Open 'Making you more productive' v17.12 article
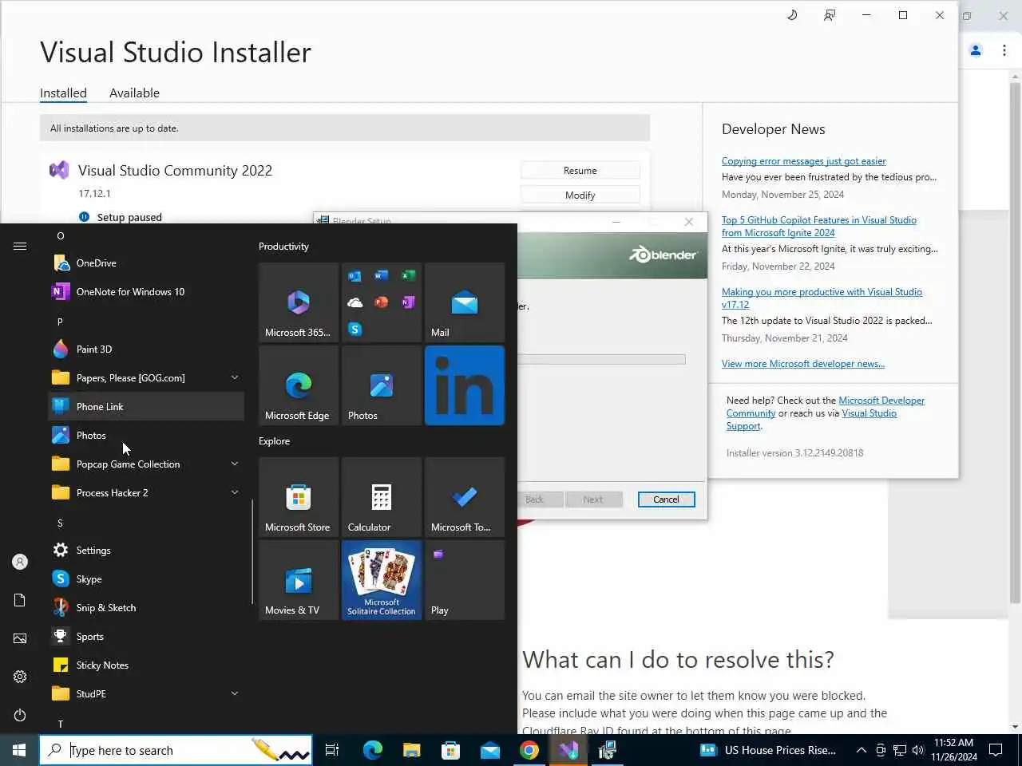Image resolution: width=1022 pixels, height=766 pixels. (822, 298)
